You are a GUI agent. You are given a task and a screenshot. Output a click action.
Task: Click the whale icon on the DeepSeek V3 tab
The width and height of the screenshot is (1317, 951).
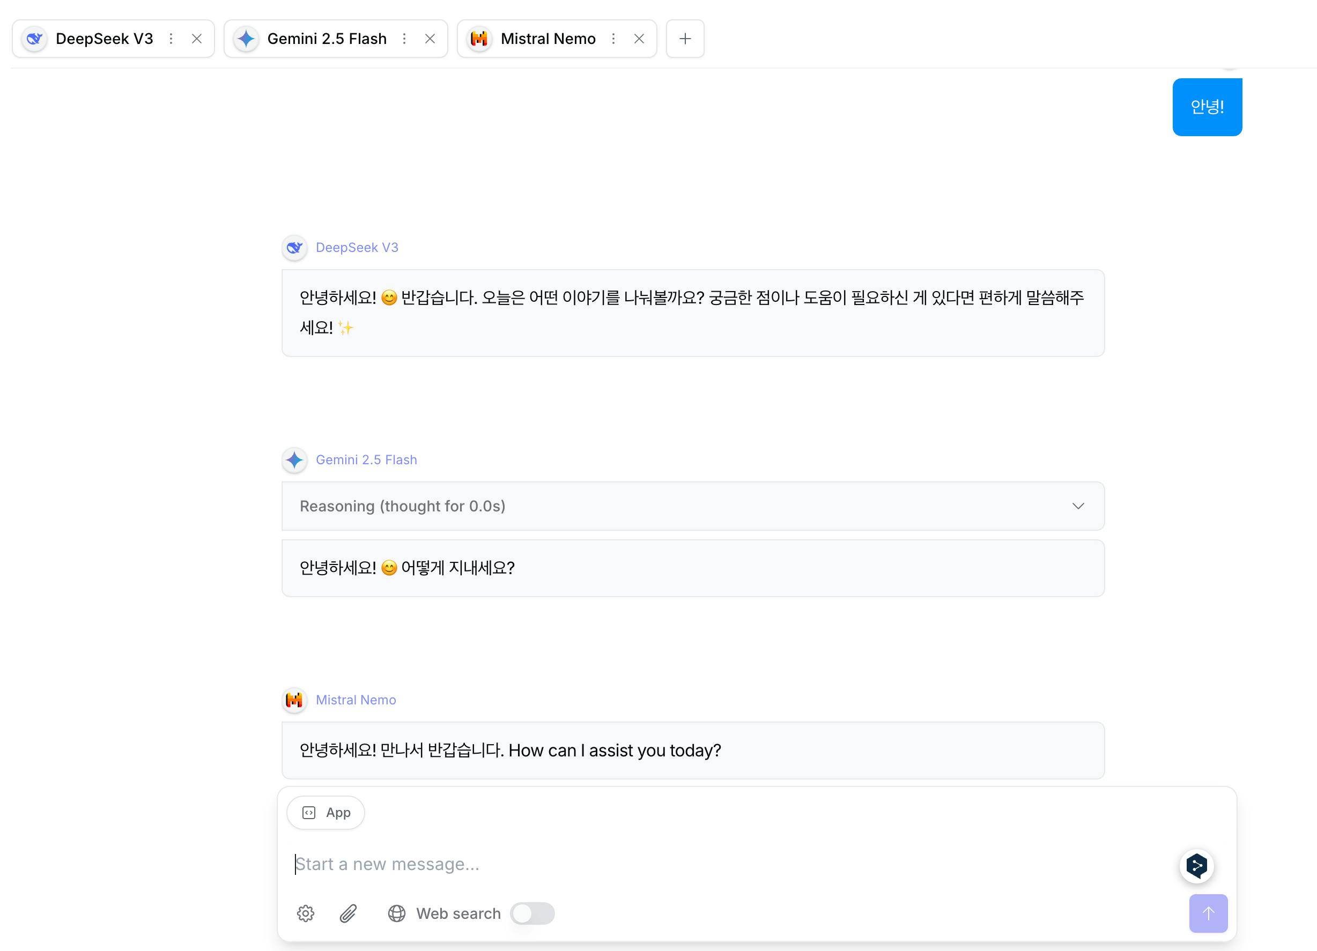click(34, 38)
